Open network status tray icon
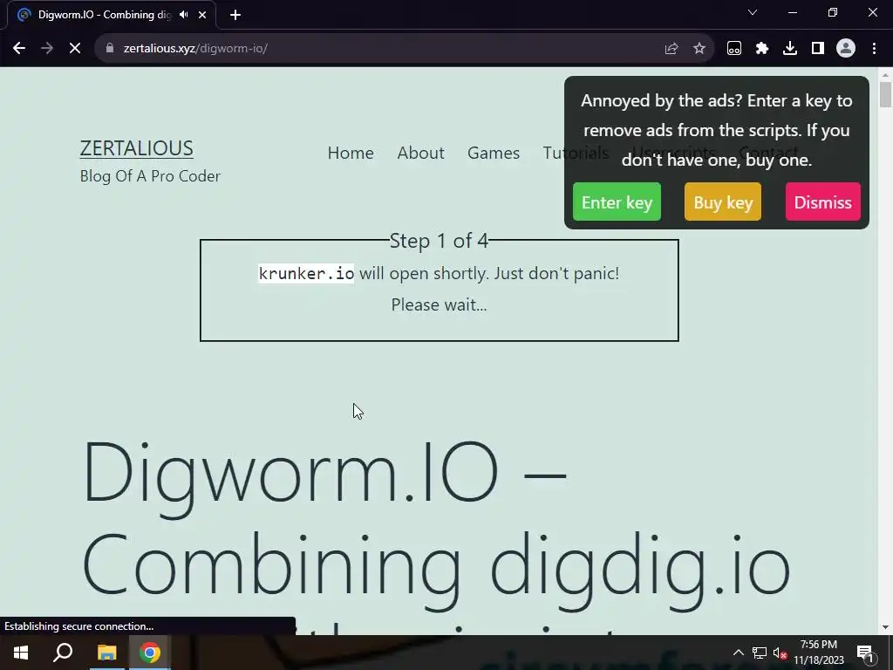The height and width of the screenshot is (670, 893). (760, 653)
